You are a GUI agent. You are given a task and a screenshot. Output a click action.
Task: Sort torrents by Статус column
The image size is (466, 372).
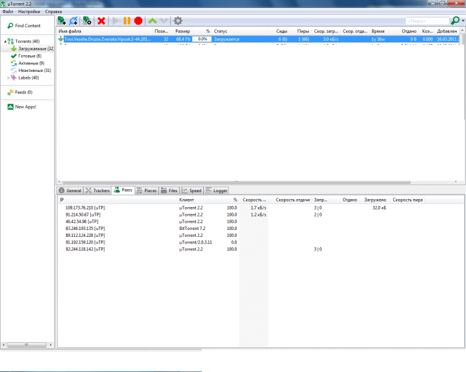click(240, 31)
